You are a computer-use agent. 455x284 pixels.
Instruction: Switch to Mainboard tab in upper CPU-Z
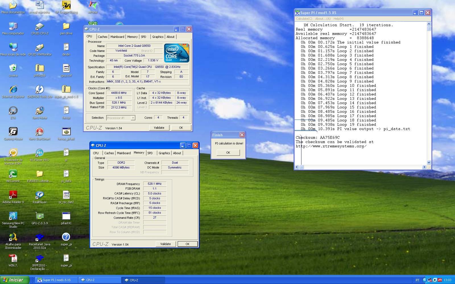coord(117,37)
